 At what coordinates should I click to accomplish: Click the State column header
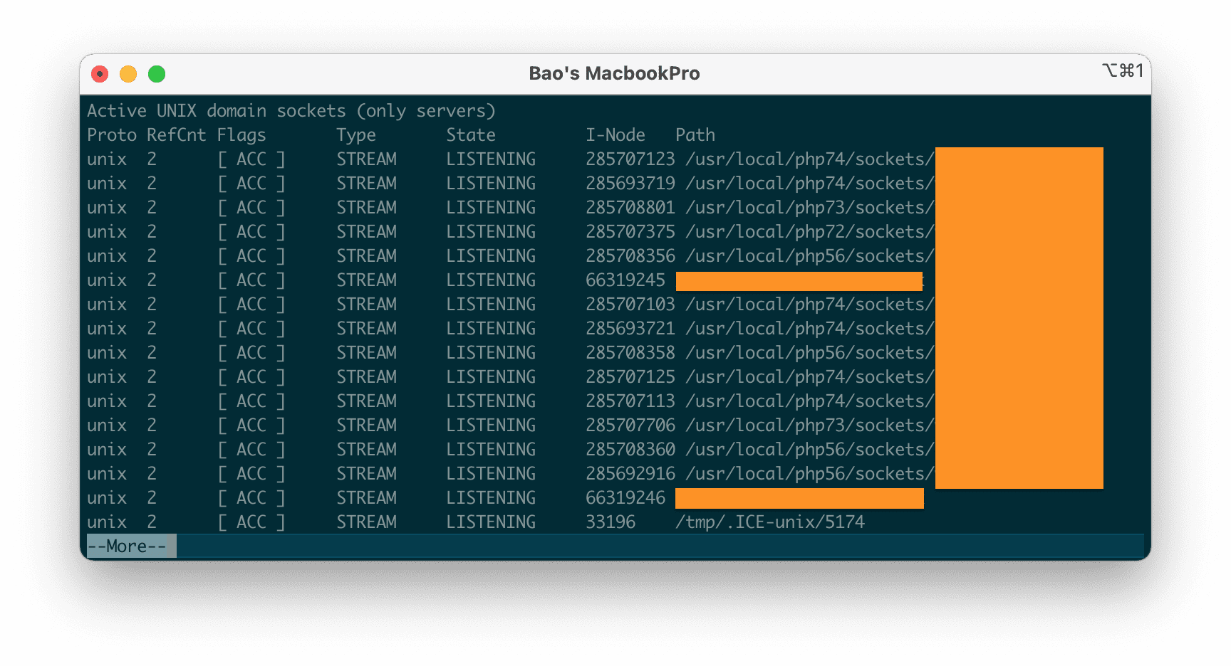pos(471,134)
